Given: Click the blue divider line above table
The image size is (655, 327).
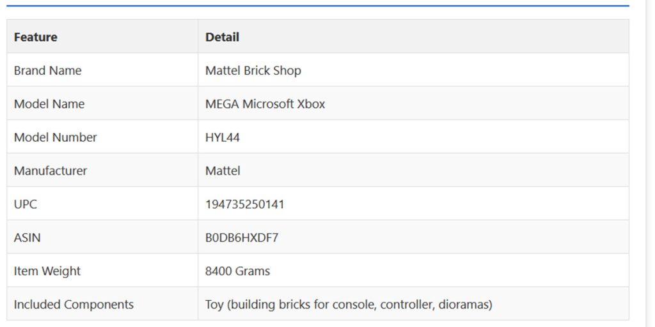Looking at the screenshot, I should (318, 6).
